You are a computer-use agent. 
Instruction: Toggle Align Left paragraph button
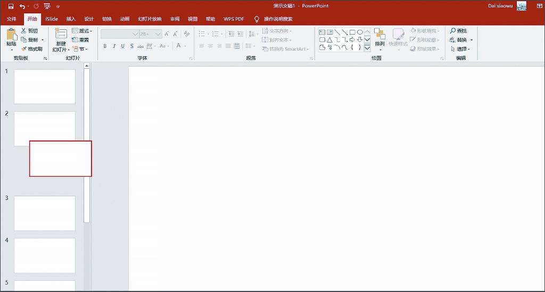pos(202,46)
